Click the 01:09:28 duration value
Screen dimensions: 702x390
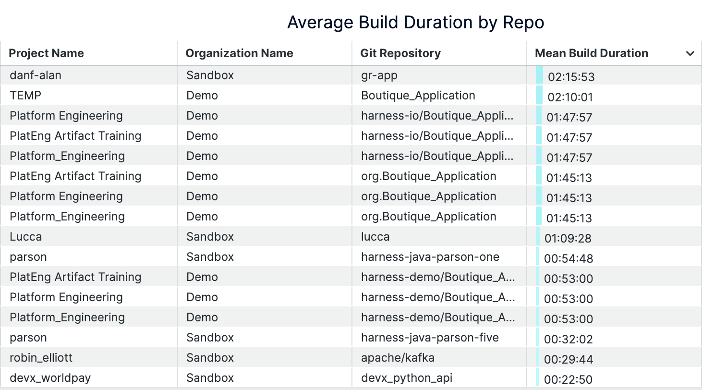[x=568, y=238]
